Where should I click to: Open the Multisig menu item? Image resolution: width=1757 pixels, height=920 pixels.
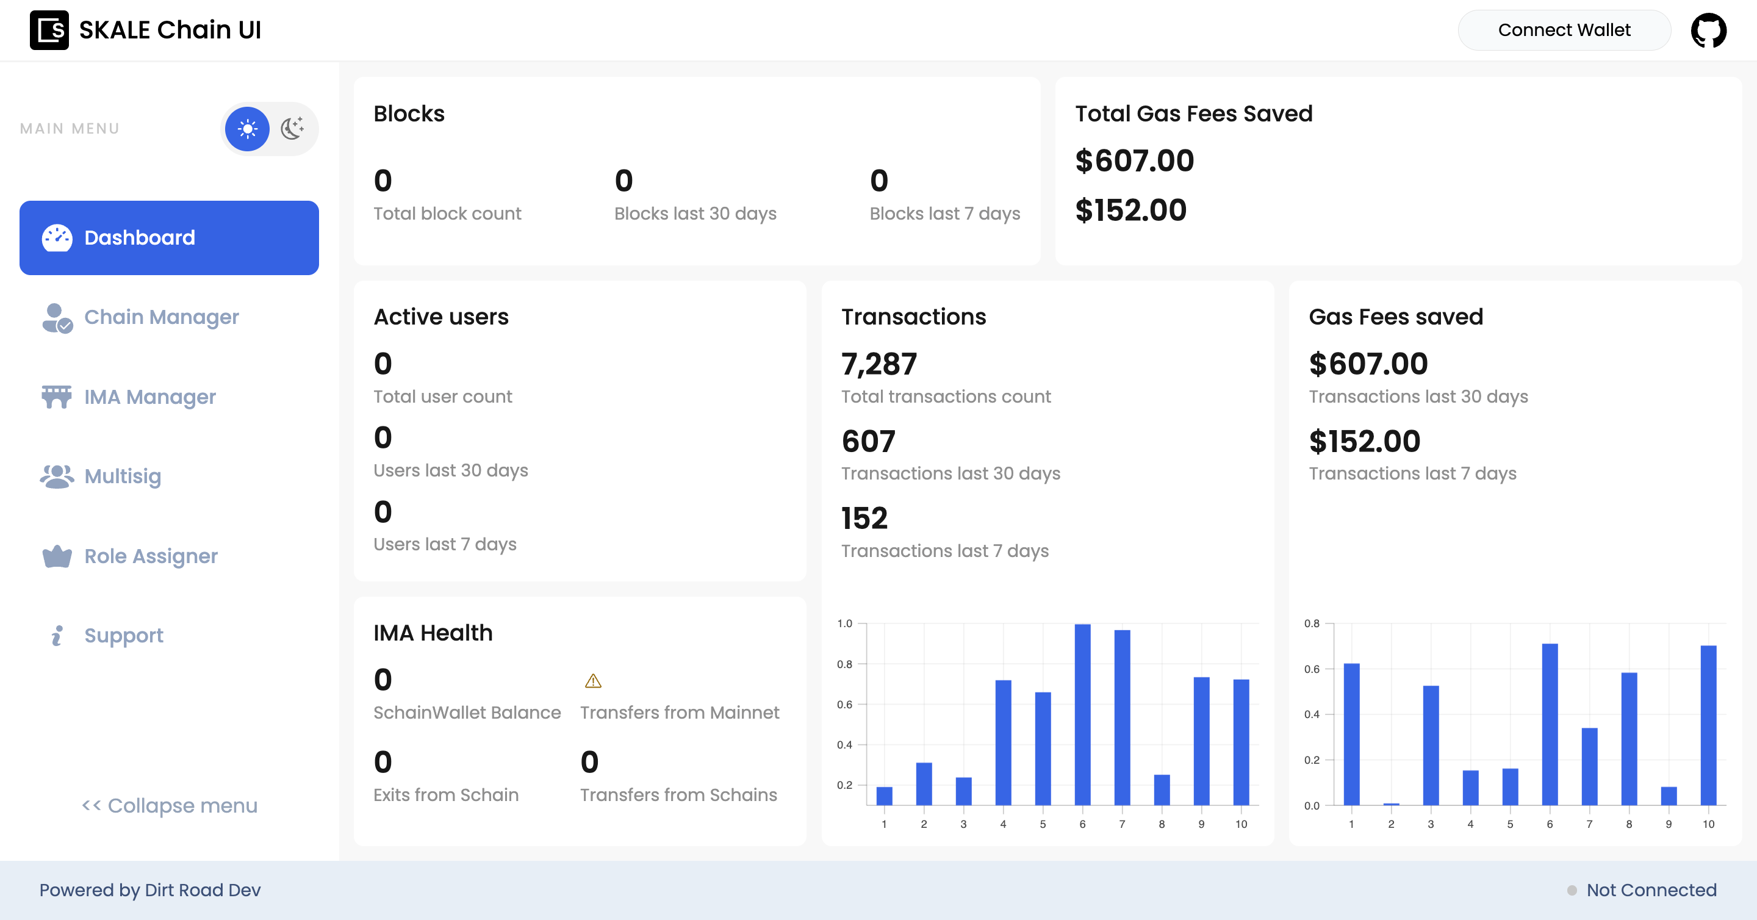click(x=169, y=476)
